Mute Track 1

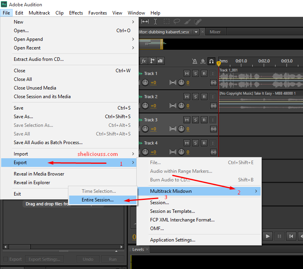pos(187,73)
